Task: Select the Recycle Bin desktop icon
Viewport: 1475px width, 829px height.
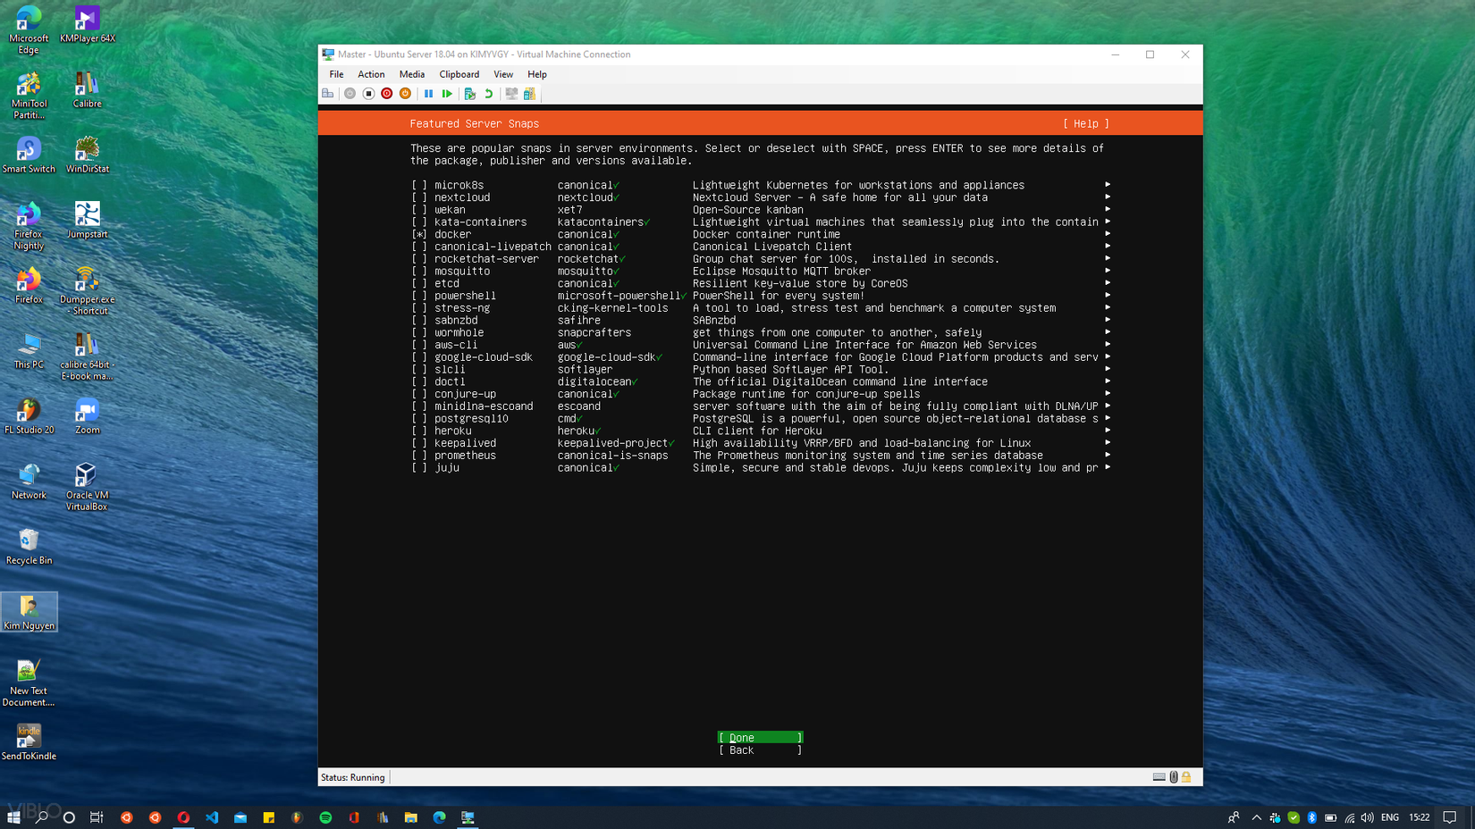Action: tap(29, 547)
